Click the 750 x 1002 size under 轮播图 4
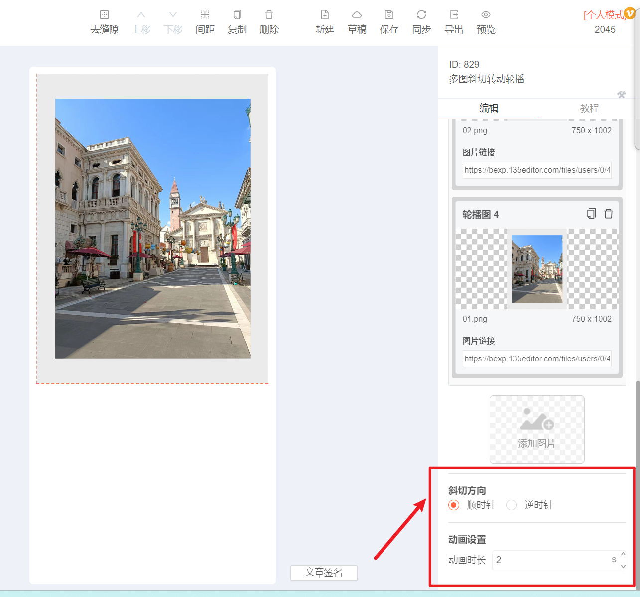 [x=592, y=319]
